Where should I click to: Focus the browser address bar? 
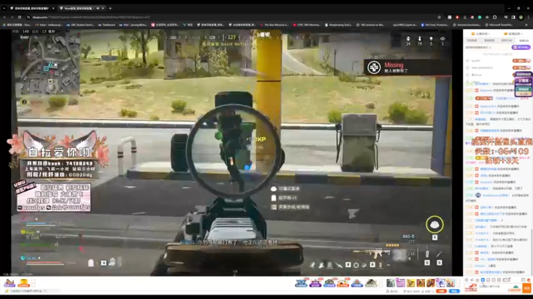(x=231, y=17)
